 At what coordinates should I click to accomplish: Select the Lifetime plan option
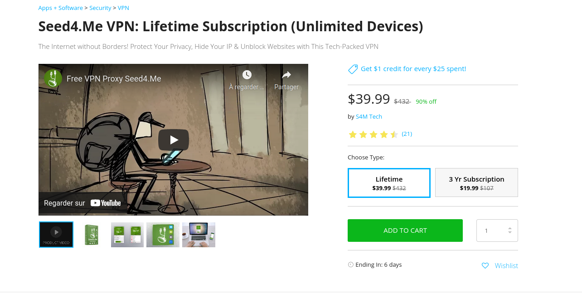389,183
